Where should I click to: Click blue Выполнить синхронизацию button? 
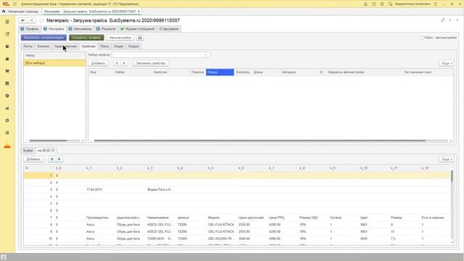coord(43,38)
